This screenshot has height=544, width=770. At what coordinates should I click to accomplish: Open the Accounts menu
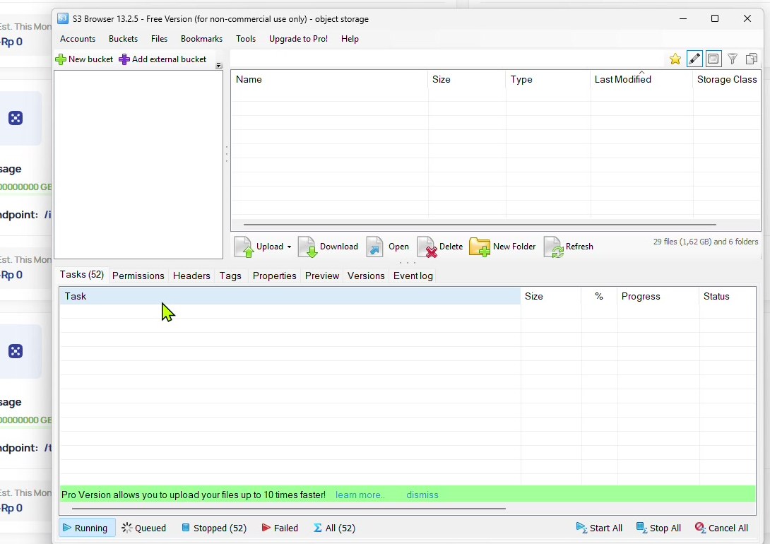click(78, 39)
